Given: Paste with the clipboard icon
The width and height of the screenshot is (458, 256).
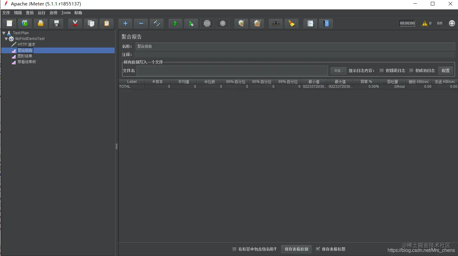Looking at the screenshot, I should click(x=106, y=23).
